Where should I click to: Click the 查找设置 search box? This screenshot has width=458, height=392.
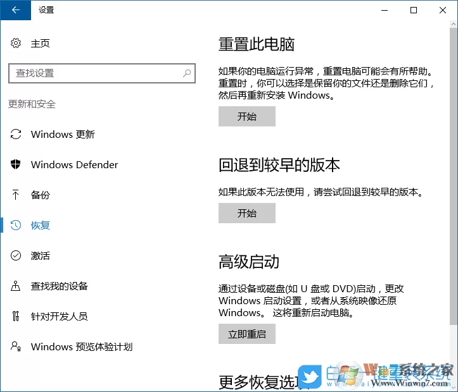[x=102, y=73]
